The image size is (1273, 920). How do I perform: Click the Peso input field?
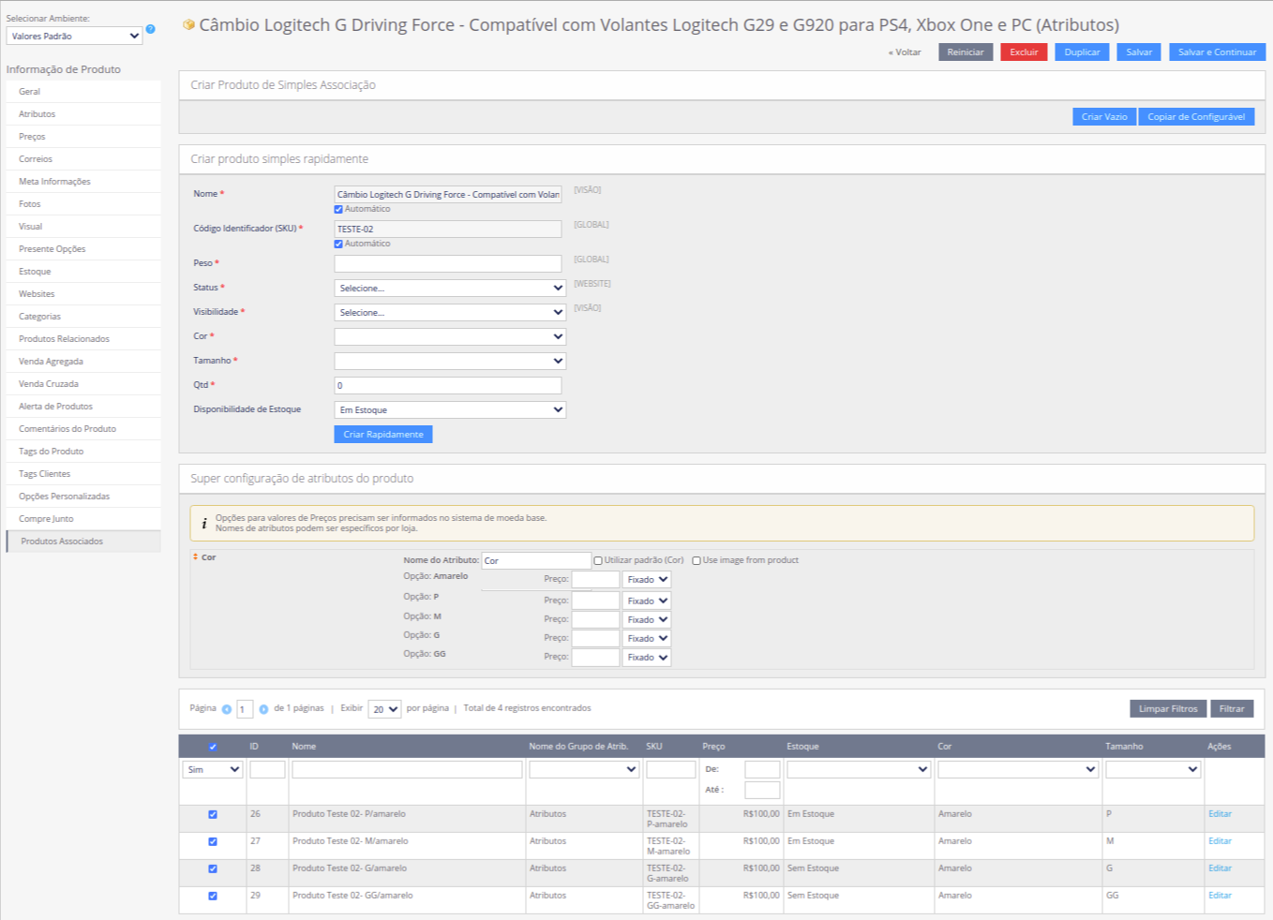click(x=448, y=263)
